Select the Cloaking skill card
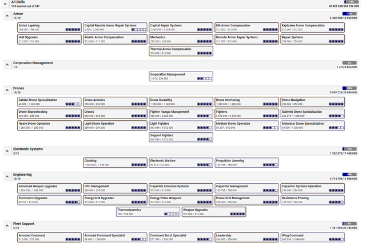This screenshot has height=245, width=366. (x=115, y=163)
